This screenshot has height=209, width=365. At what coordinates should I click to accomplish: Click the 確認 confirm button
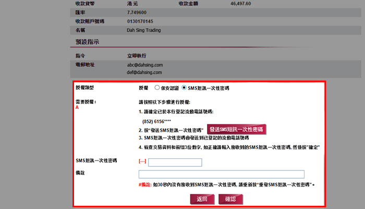(x=230, y=199)
